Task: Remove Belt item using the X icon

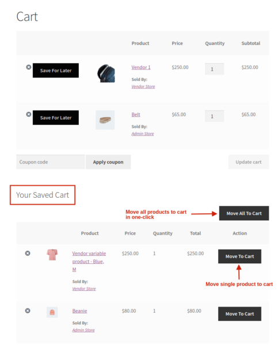Action: click(29, 114)
